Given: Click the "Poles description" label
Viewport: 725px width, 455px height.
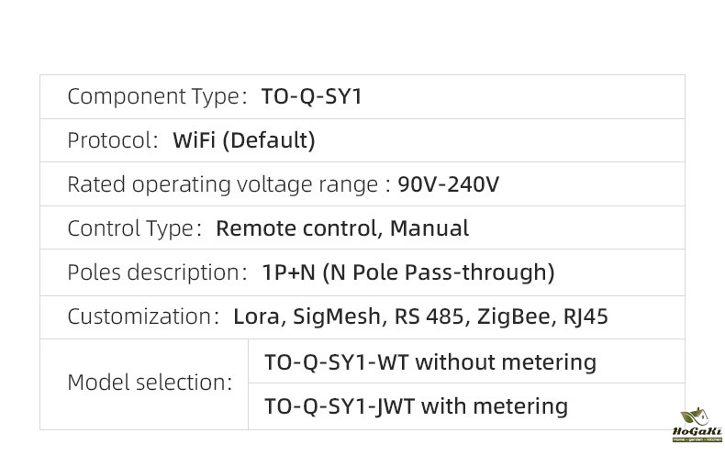Looking at the screenshot, I should (153, 272).
